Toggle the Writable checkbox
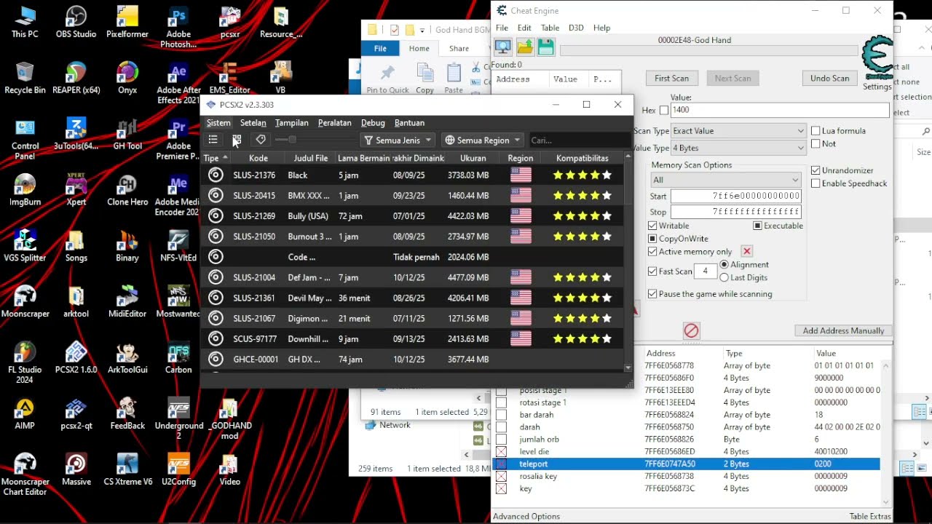This screenshot has height=524, width=932. [x=652, y=226]
